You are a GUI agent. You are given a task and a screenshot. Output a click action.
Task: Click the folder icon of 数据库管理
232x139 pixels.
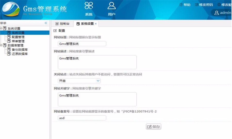[5, 45]
